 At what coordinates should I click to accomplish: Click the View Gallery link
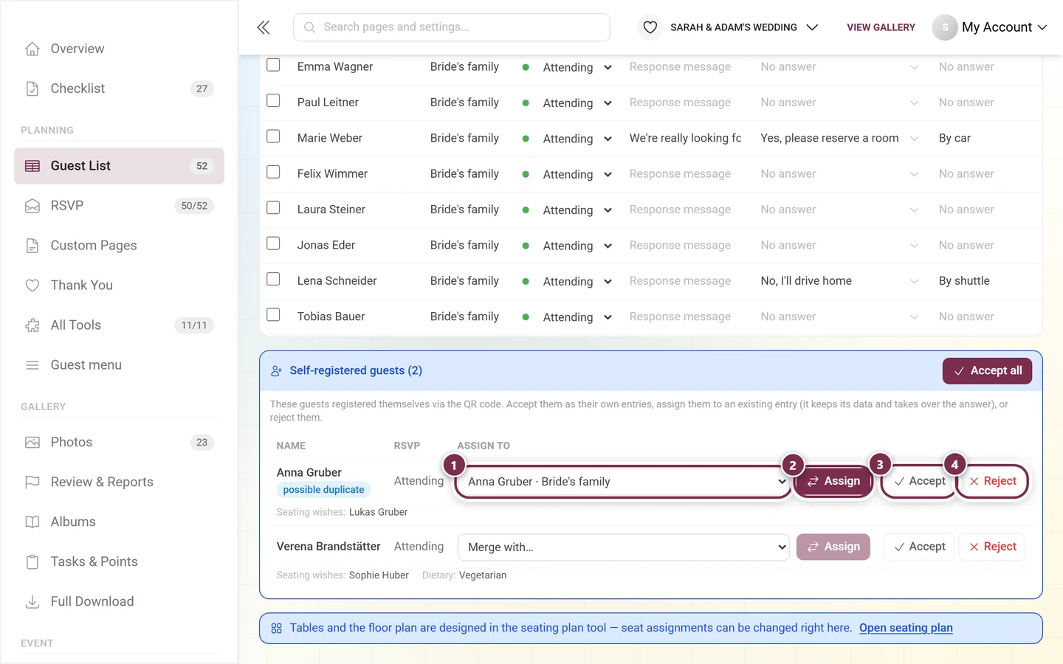coord(881,27)
